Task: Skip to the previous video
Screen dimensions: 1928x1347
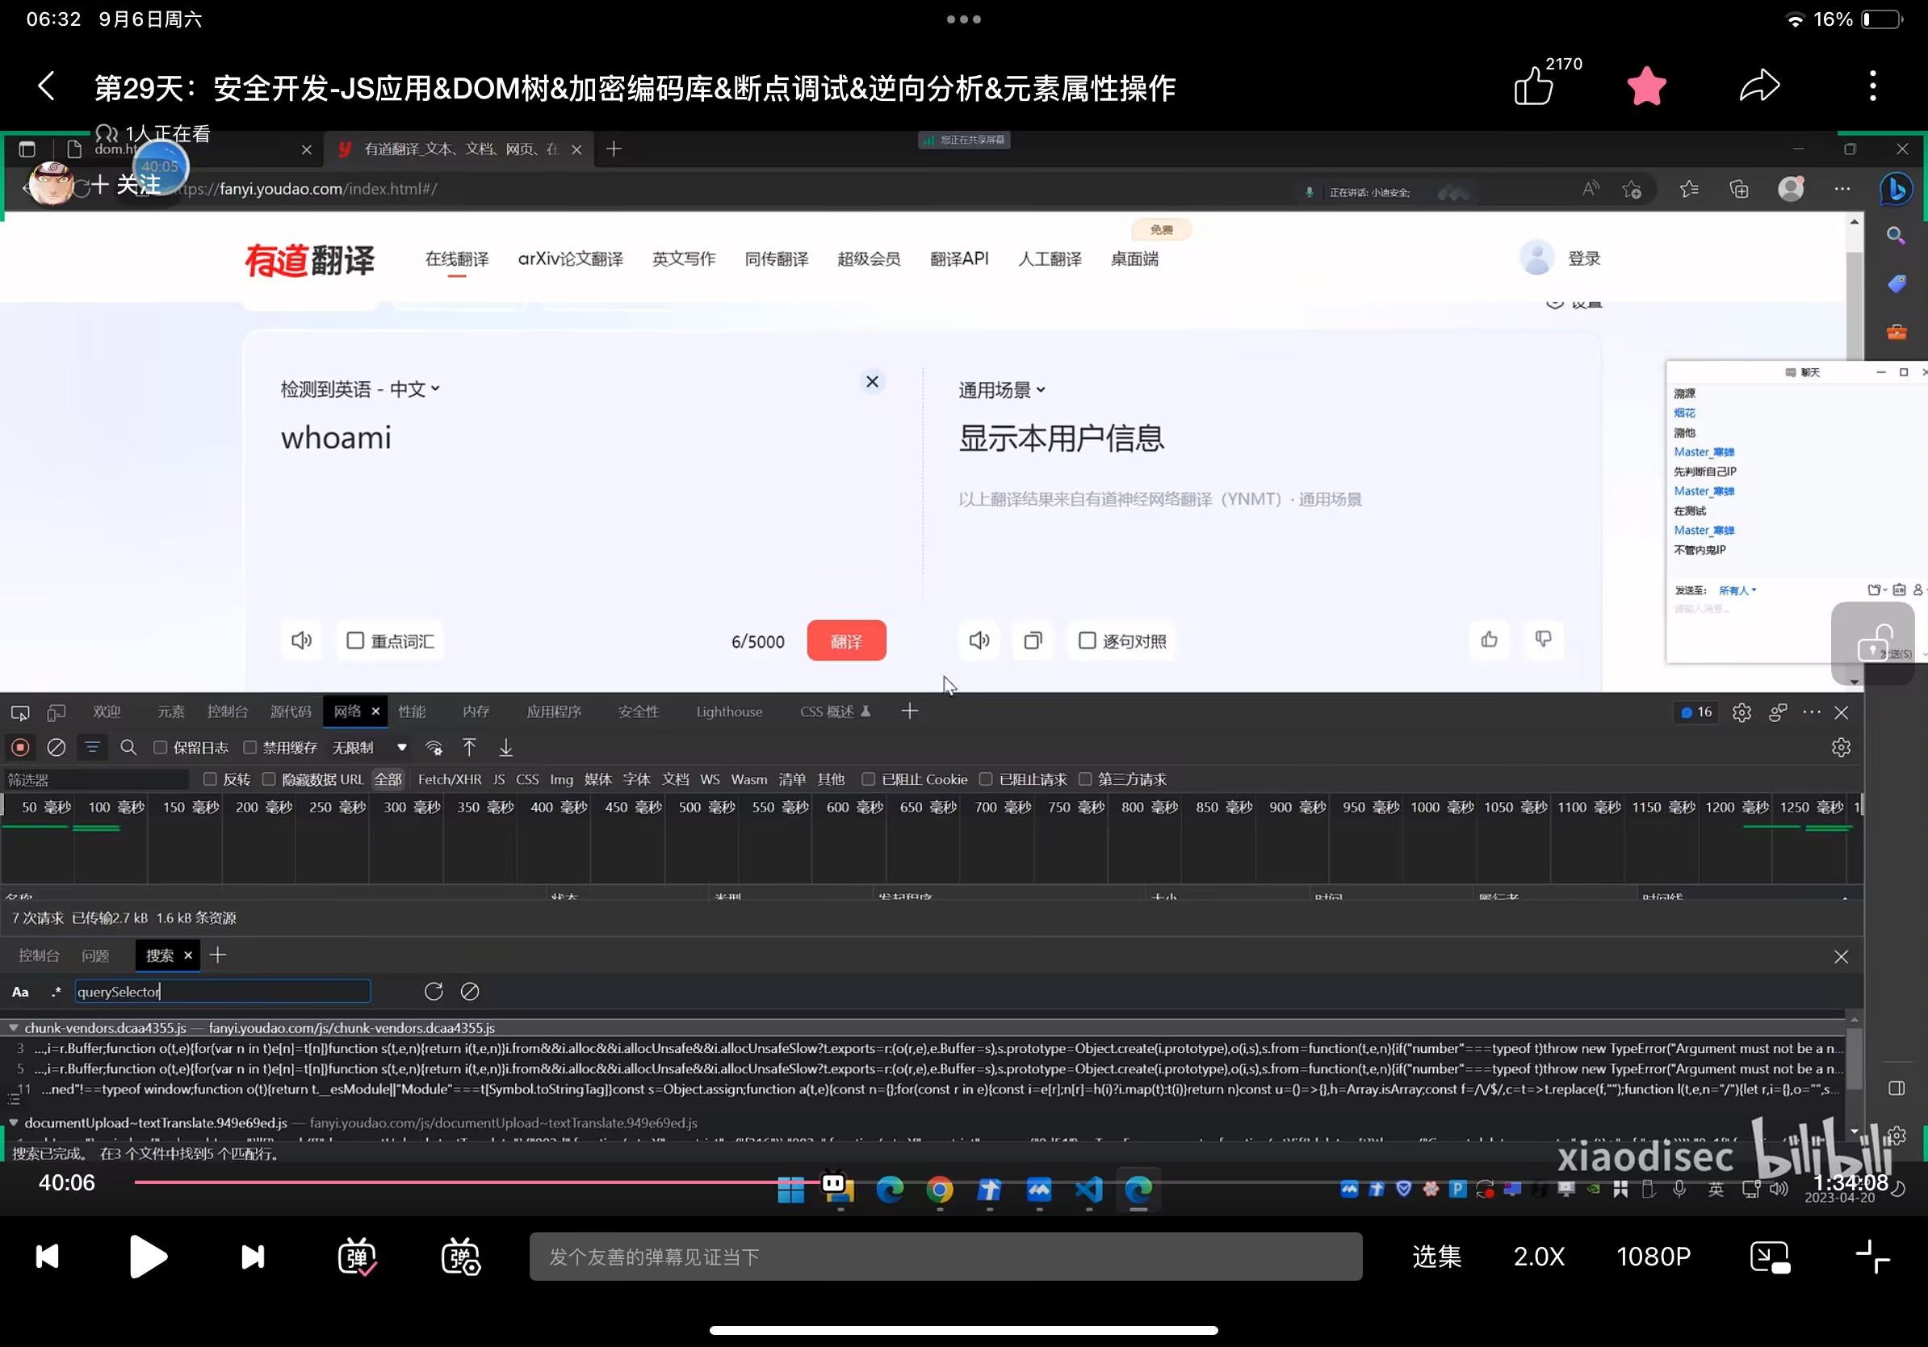Action: (x=47, y=1257)
